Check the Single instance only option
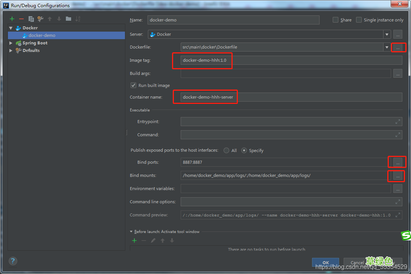 359,20
